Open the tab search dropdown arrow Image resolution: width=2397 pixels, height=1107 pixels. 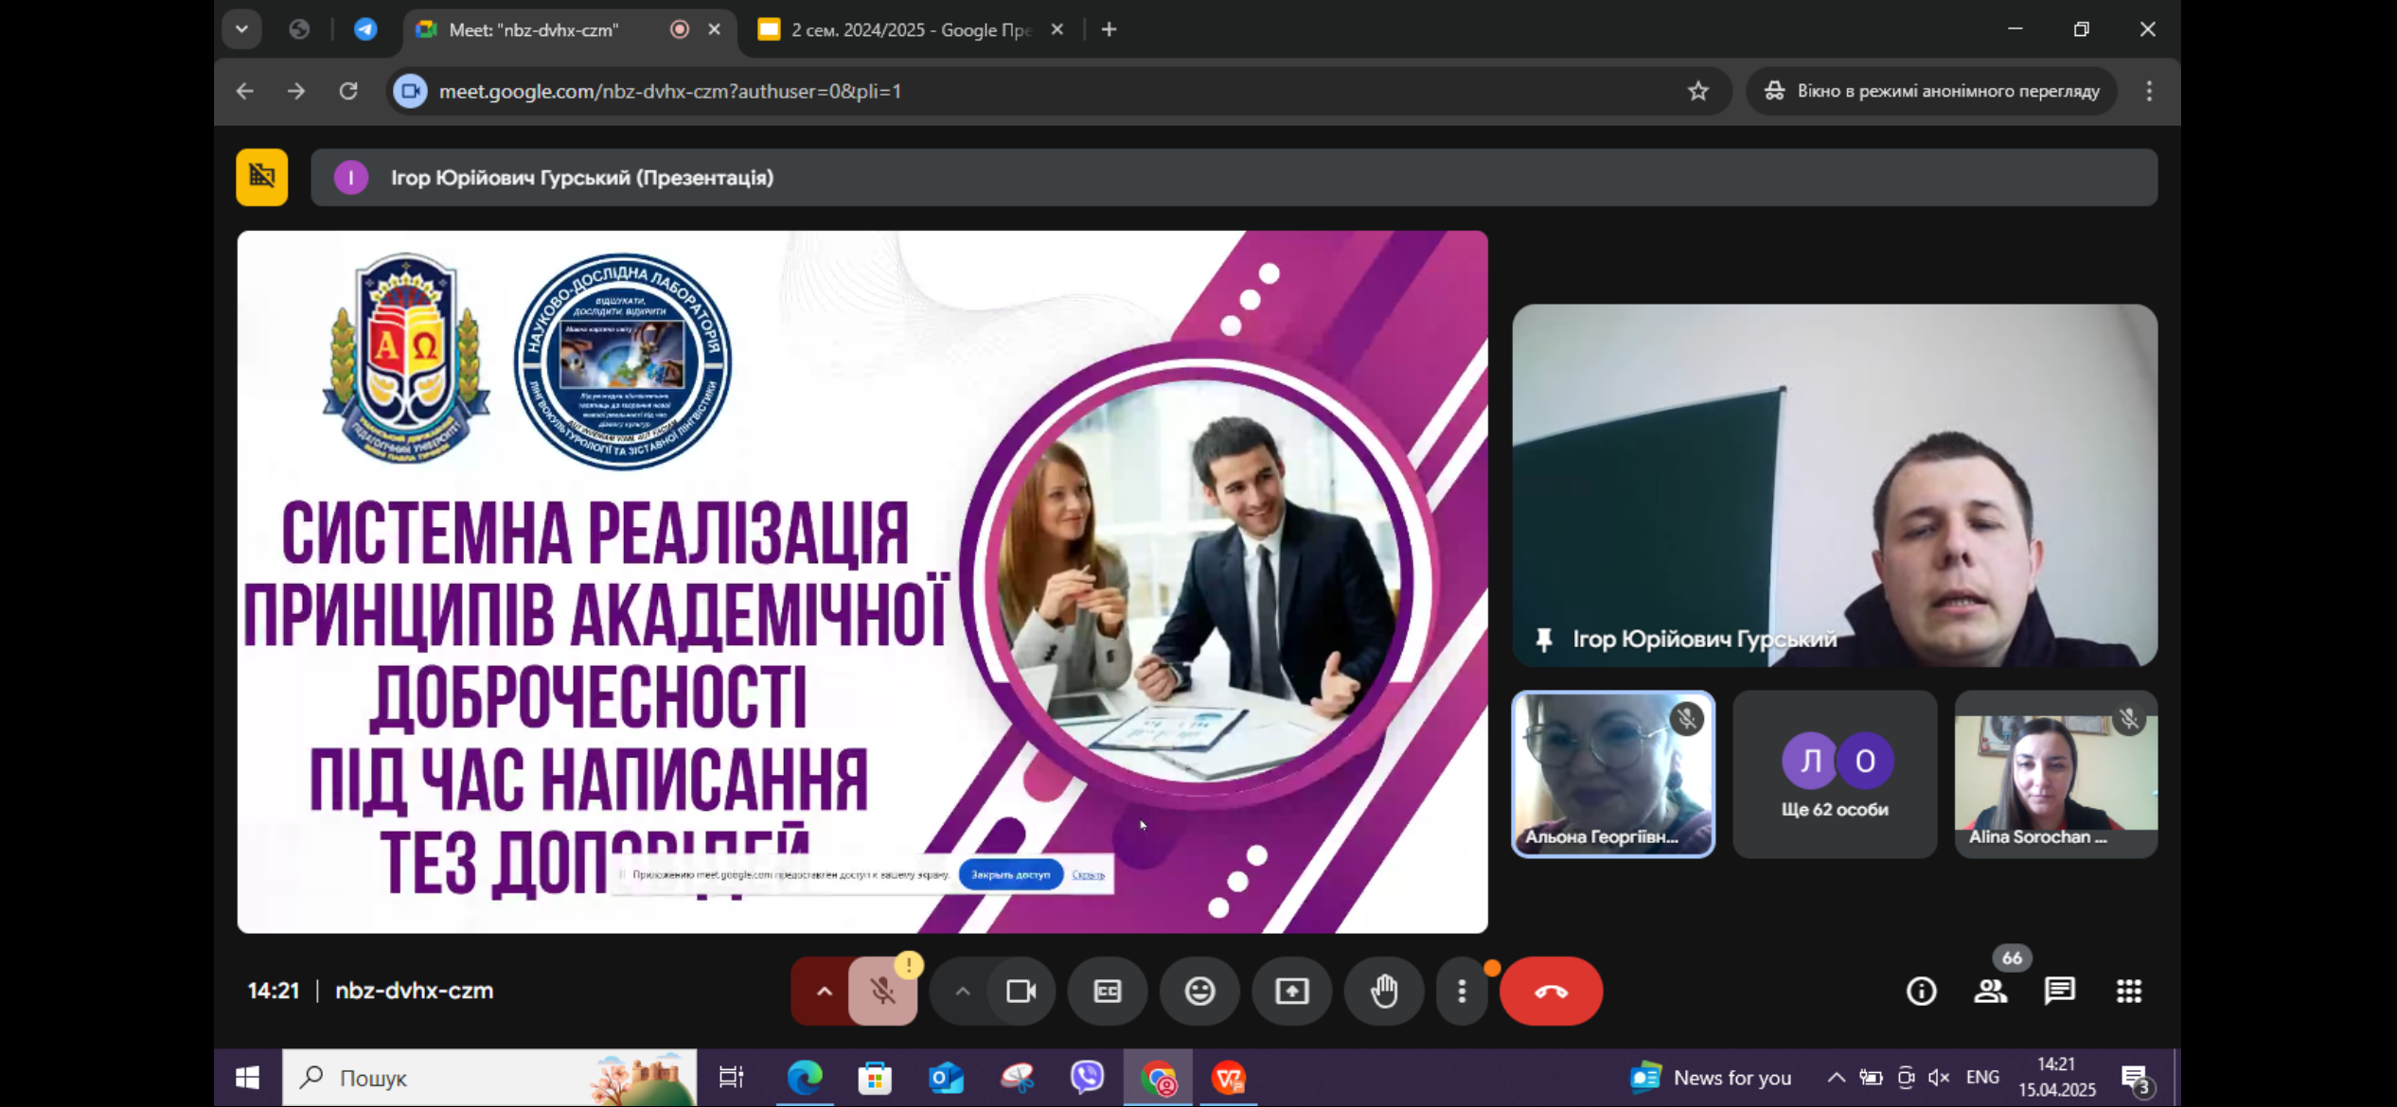pos(241,29)
